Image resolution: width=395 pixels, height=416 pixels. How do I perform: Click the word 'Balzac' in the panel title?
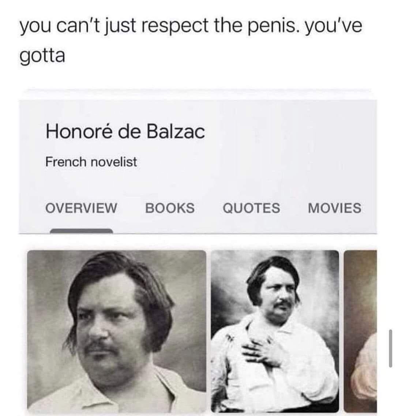coord(176,132)
